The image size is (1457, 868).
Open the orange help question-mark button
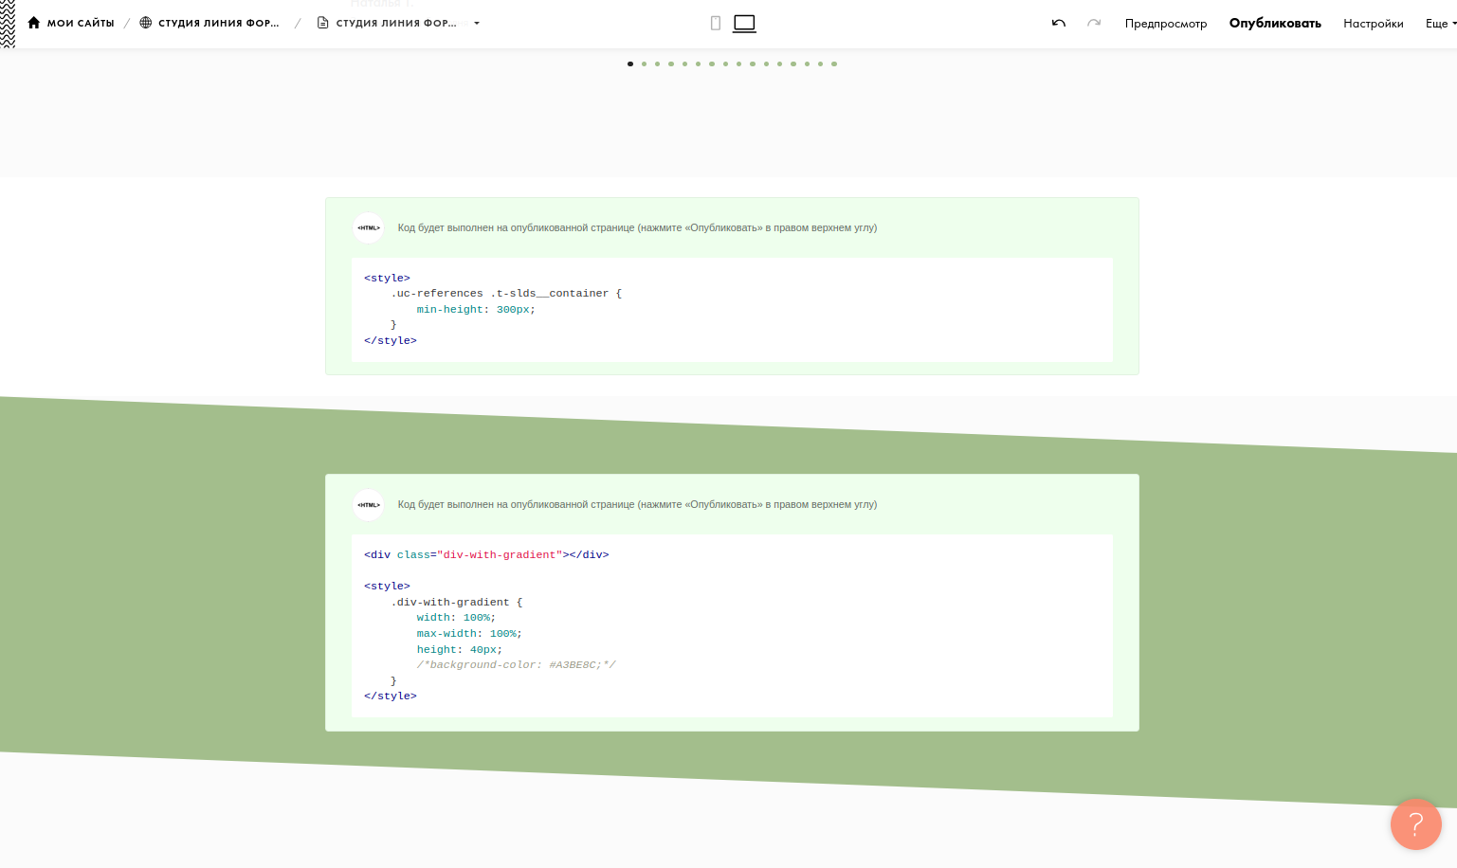tap(1416, 824)
